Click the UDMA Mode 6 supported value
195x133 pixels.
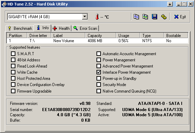(x=152, y=110)
